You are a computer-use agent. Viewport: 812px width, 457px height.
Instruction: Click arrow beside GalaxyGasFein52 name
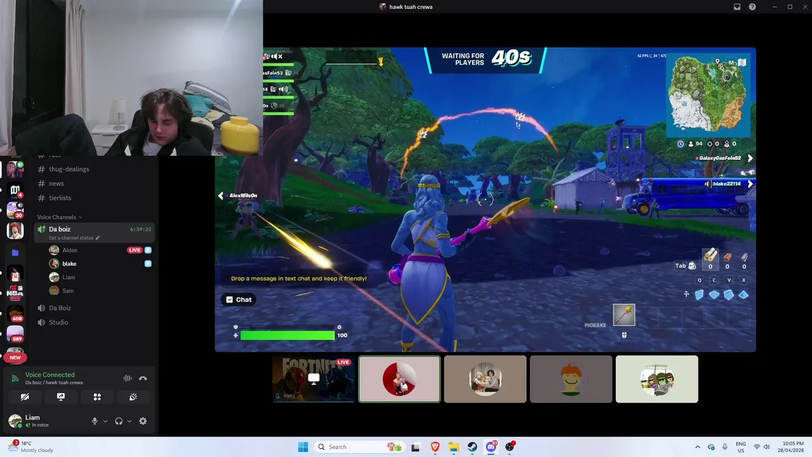tap(750, 158)
